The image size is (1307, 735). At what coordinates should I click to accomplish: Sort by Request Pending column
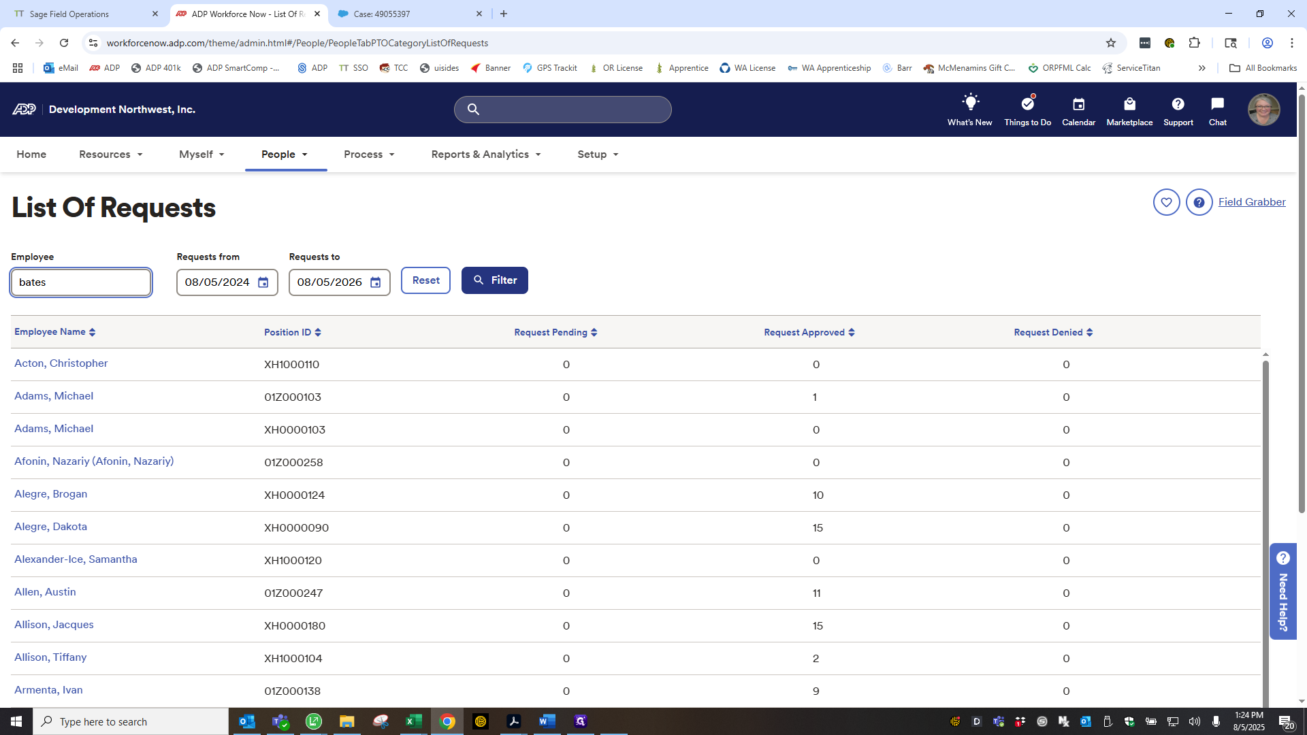(555, 332)
